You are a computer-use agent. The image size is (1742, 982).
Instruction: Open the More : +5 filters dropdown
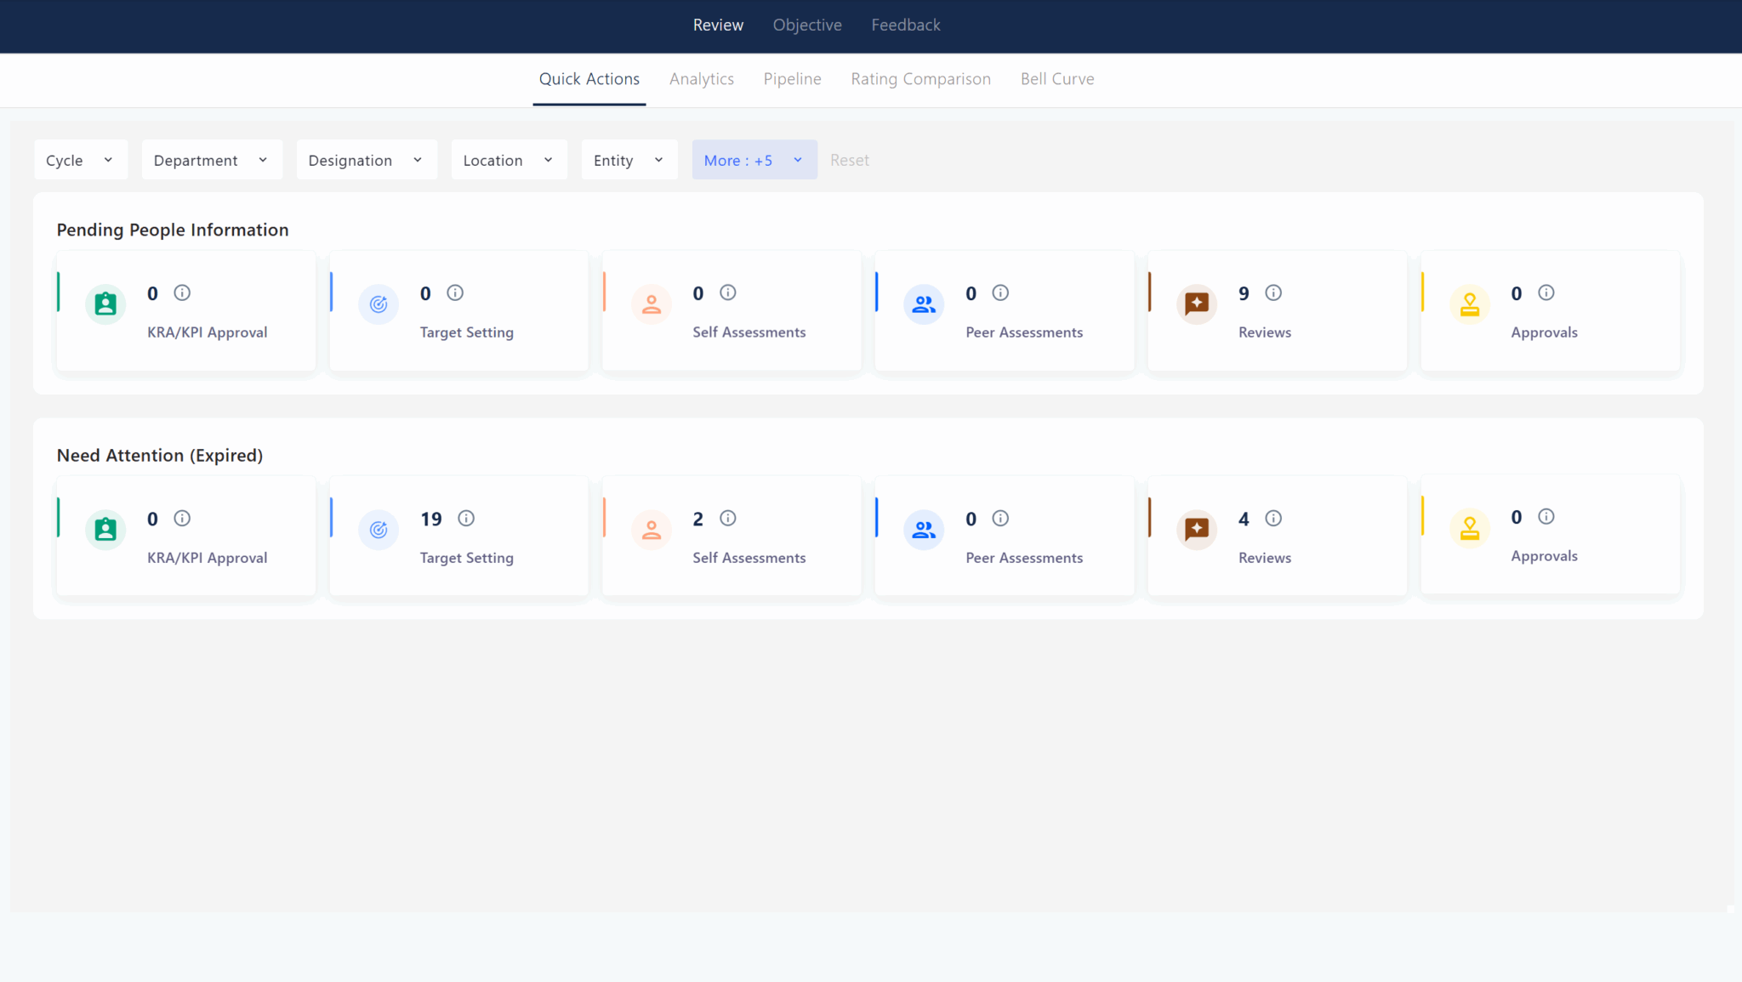tap(754, 159)
